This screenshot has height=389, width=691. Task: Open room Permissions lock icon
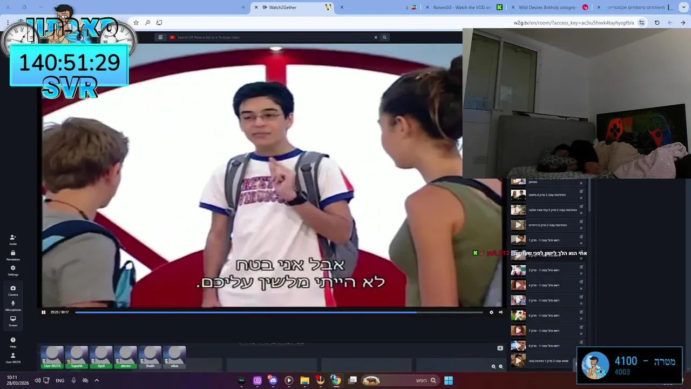13,255
